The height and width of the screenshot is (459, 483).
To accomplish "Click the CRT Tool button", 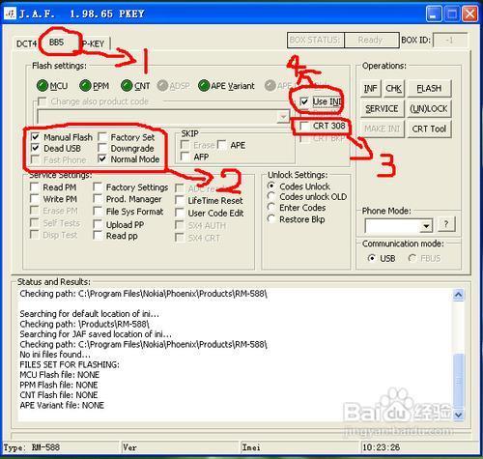I will point(429,129).
